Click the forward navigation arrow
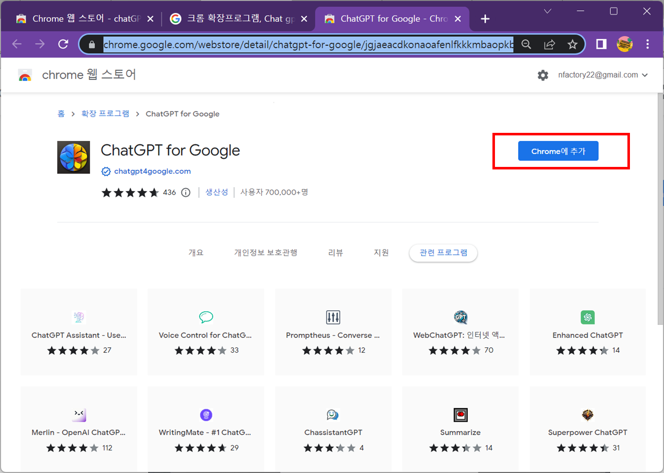The height and width of the screenshot is (473, 664). pos(40,44)
